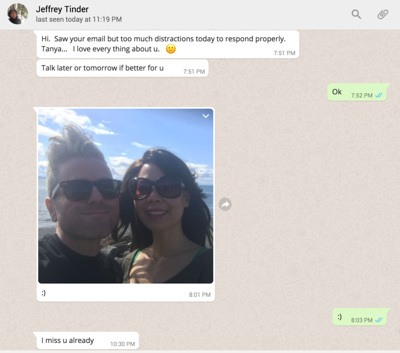The height and width of the screenshot is (353, 400).
Task: Click the read ticks on 8:03 PM message
Action: (x=379, y=320)
